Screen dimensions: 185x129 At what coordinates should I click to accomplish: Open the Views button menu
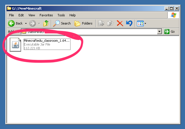(x=141, y=23)
